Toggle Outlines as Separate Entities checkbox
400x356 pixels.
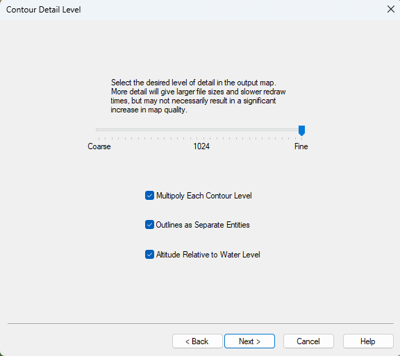click(x=149, y=225)
